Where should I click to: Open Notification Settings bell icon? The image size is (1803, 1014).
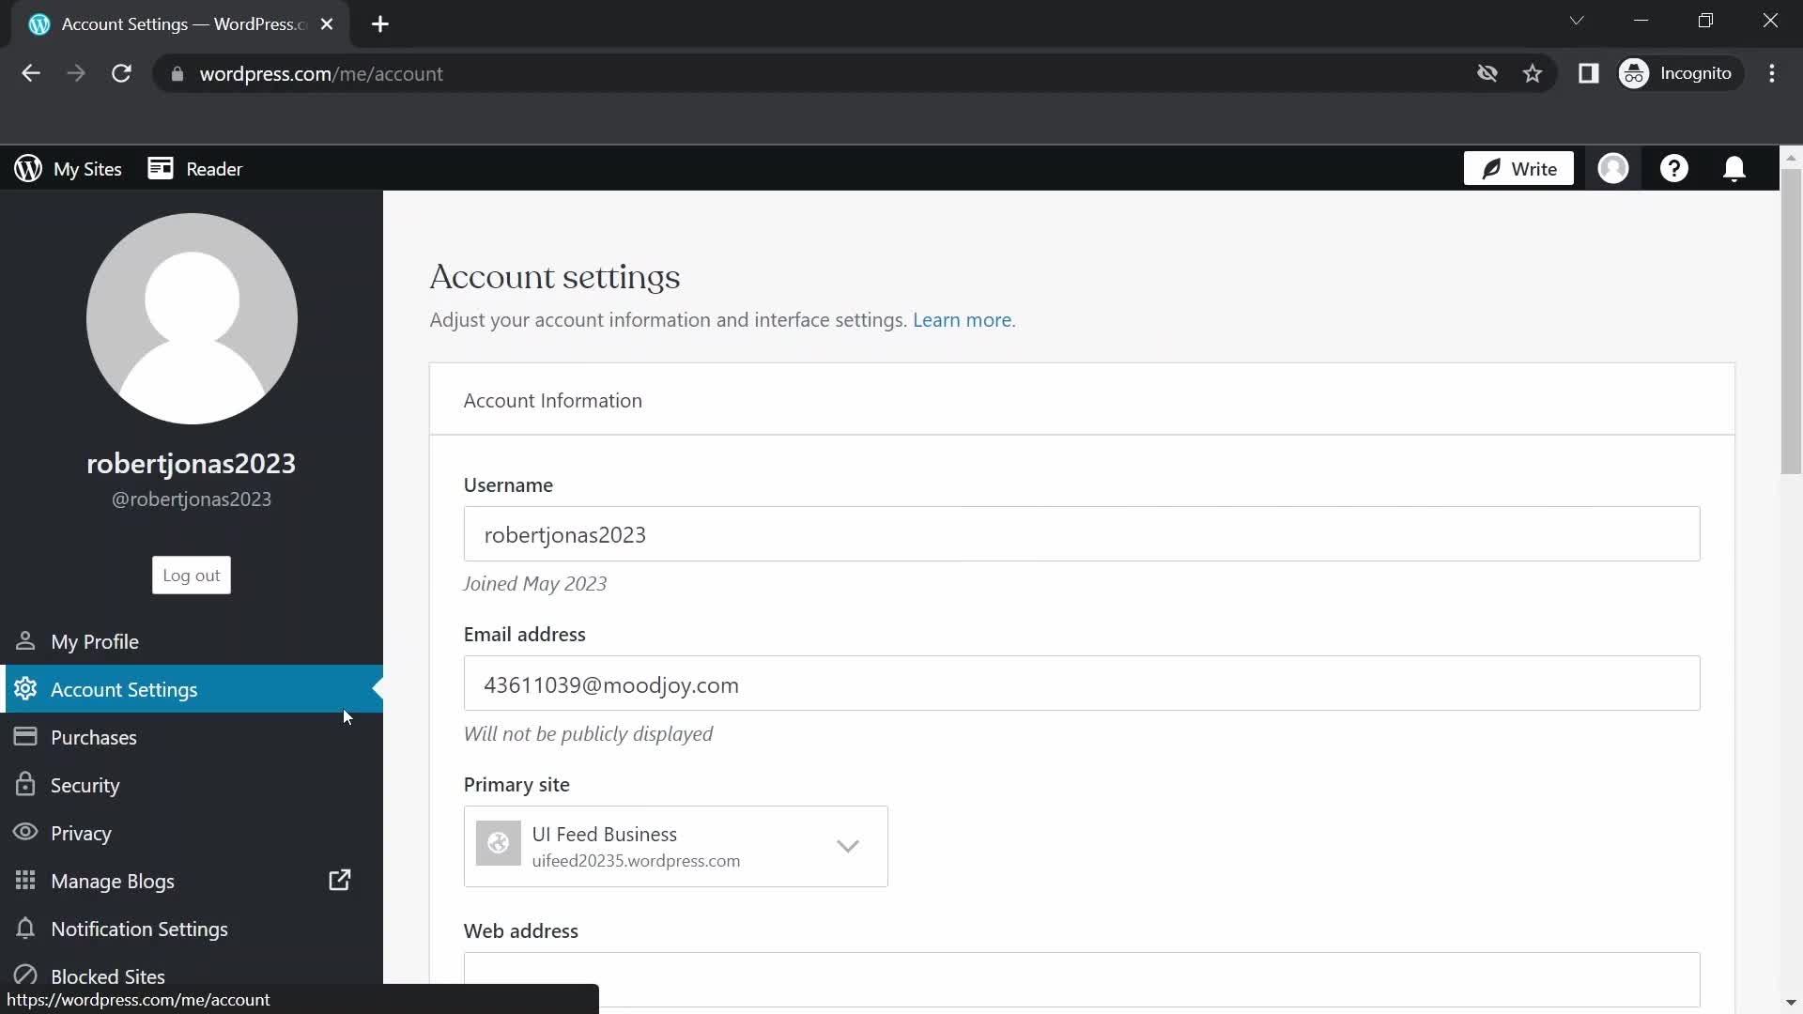coord(25,929)
